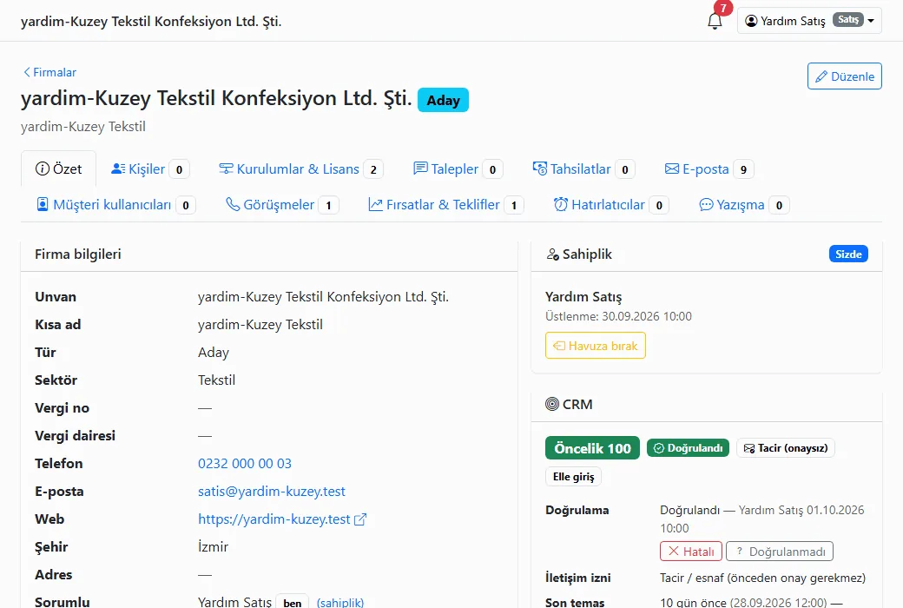Click the info icon on Özet tab

42,169
